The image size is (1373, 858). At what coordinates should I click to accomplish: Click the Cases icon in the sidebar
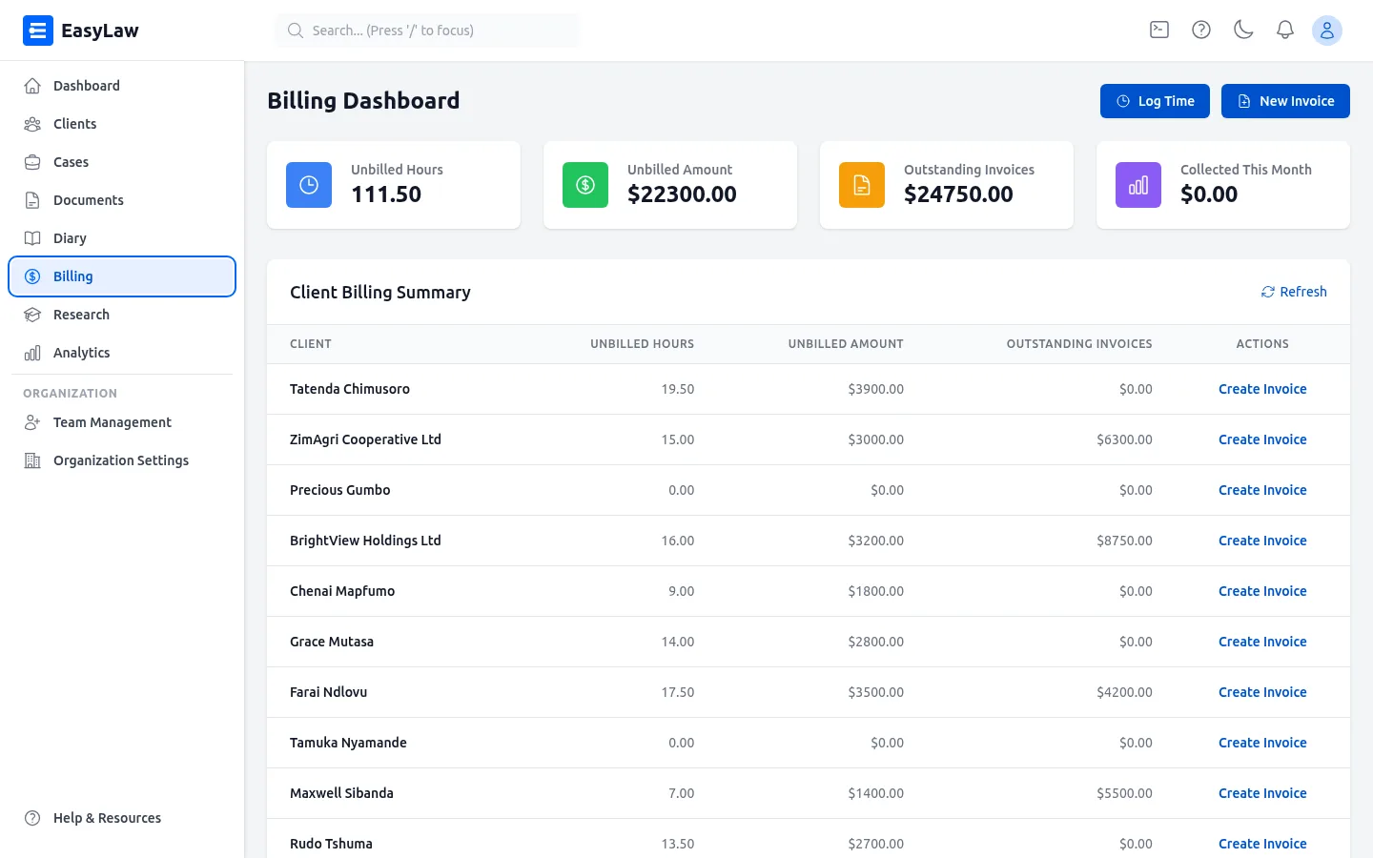(x=31, y=162)
